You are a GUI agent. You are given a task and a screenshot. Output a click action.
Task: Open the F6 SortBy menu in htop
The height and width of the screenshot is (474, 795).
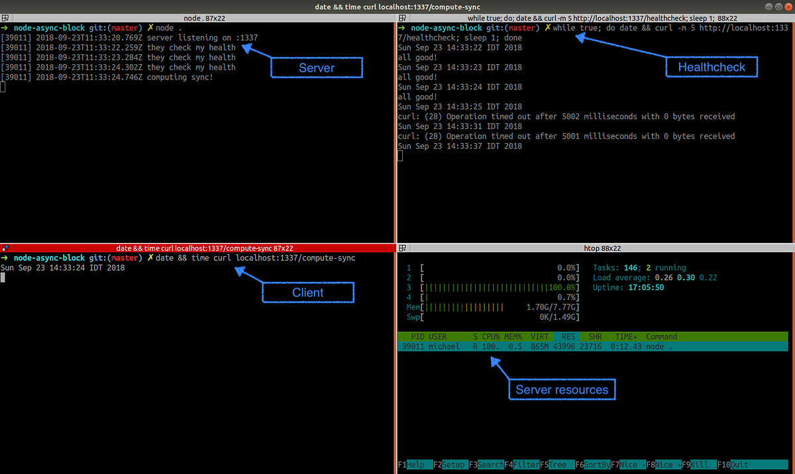(x=593, y=465)
